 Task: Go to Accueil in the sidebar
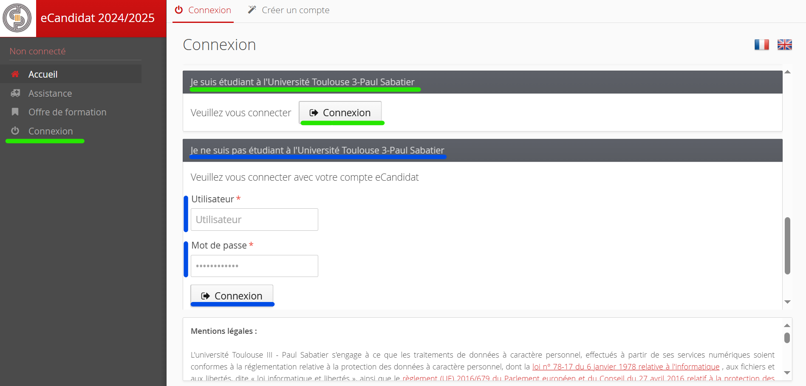pos(71,74)
